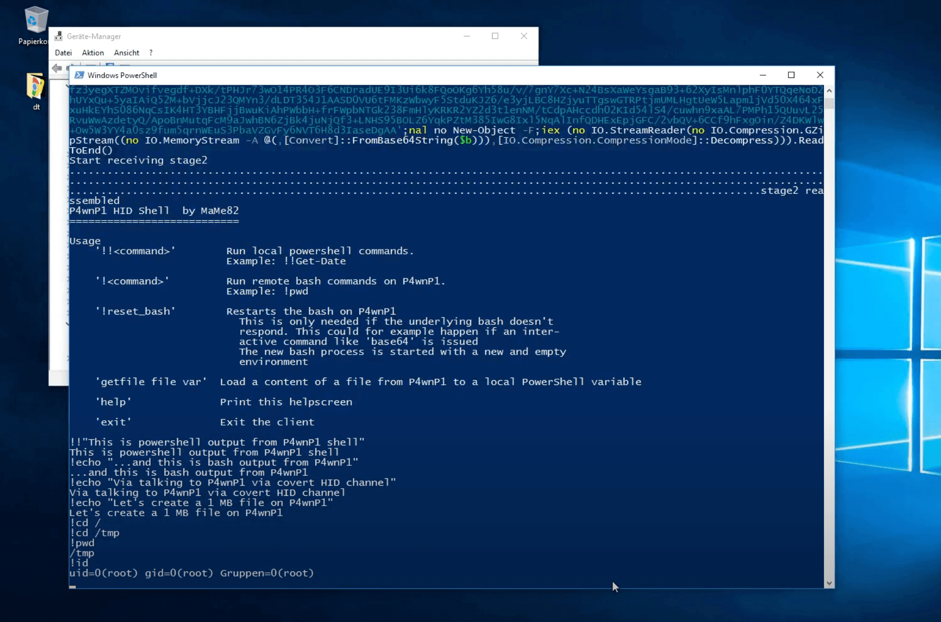Minimize the Windows PowerShell window
The height and width of the screenshot is (622, 941).
(763, 75)
